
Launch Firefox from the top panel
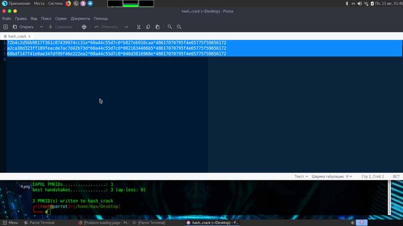68,3
